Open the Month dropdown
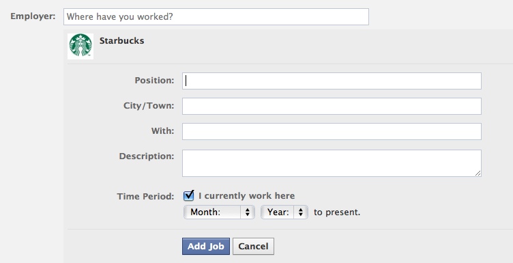Image resolution: width=513 pixels, height=263 pixels. 219,212
